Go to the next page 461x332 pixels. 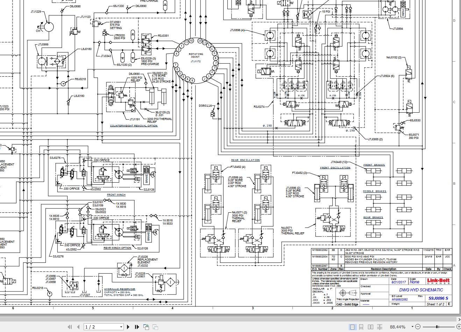coord(129,327)
